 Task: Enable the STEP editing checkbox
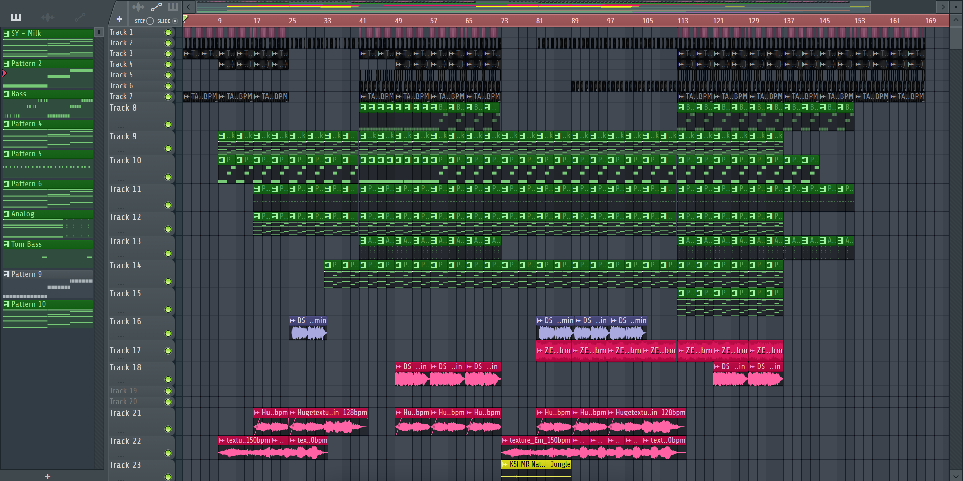coord(150,21)
